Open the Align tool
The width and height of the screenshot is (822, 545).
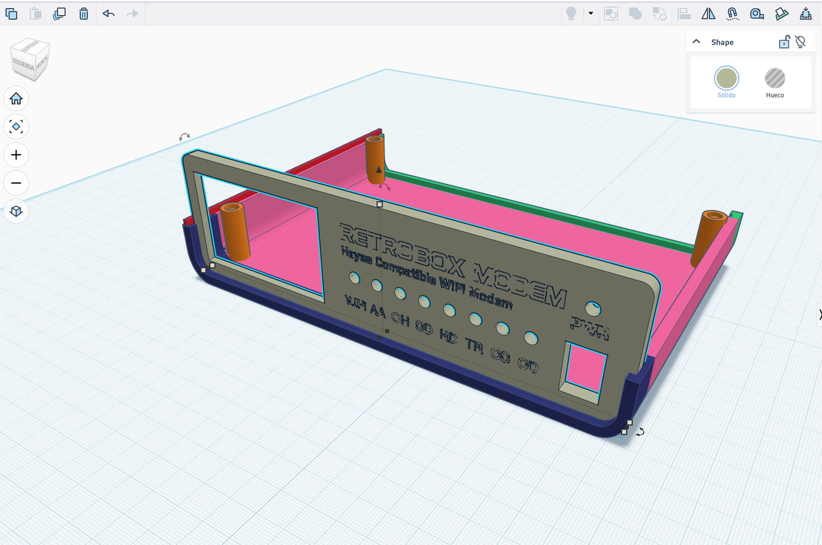[684, 13]
